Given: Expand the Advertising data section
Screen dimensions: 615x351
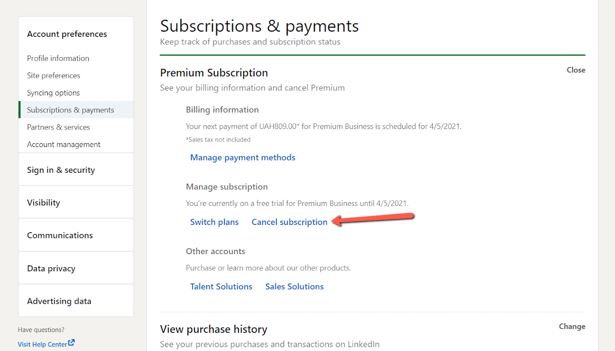Looking at the screenshot, I should (59, 301).
